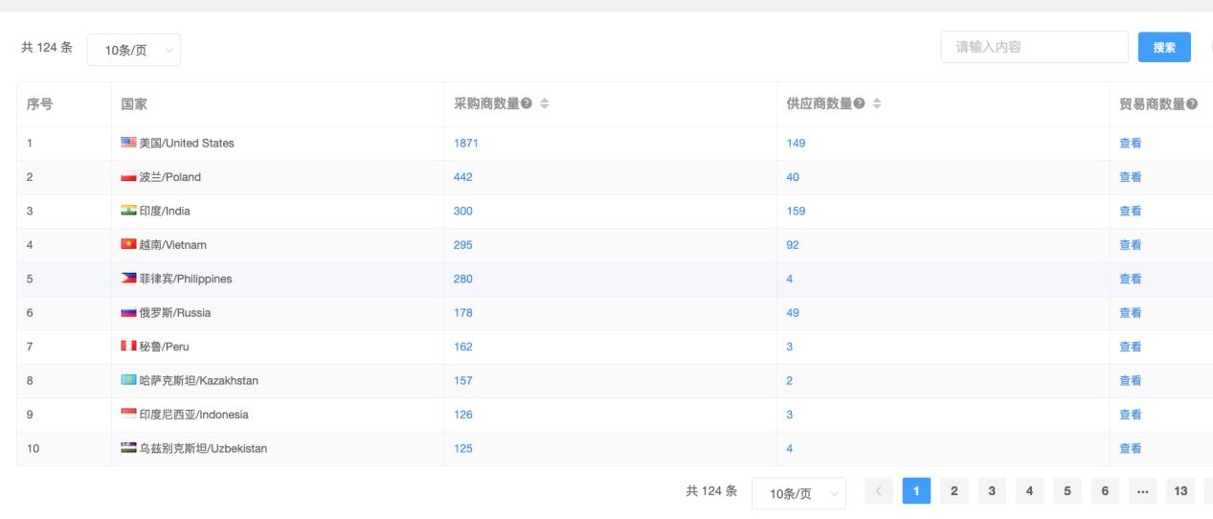Click the 请输入内容 search input field

[x=1034, y=47]
